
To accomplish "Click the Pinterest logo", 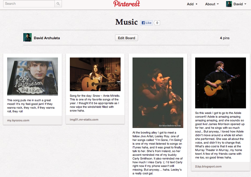I will pos(127,4).
